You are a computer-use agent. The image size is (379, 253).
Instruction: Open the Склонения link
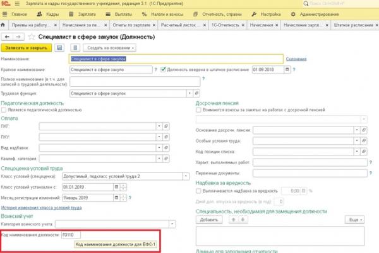point(296,59)
